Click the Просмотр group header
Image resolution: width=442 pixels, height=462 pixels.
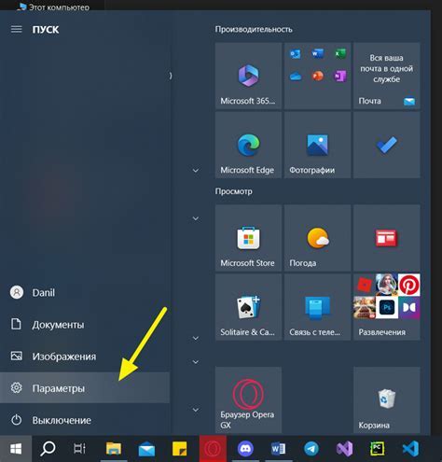click(x=233, y=191)
